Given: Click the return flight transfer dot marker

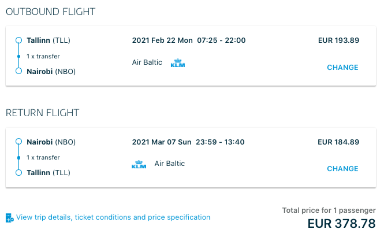Looking at the screenshot, I should coord(19,158).
